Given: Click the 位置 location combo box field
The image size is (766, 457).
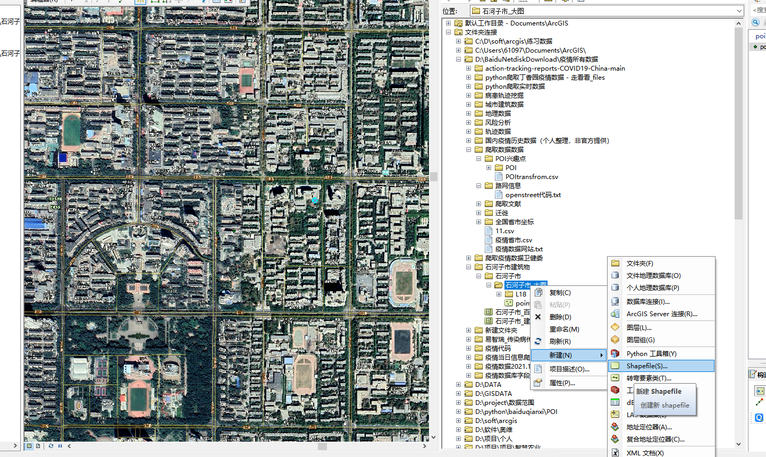Looking at the screenshot, I should pyautogui.click(x=607, y=11).
